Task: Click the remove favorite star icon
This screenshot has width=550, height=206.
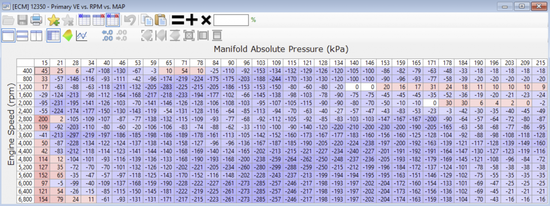Action: 68,20
